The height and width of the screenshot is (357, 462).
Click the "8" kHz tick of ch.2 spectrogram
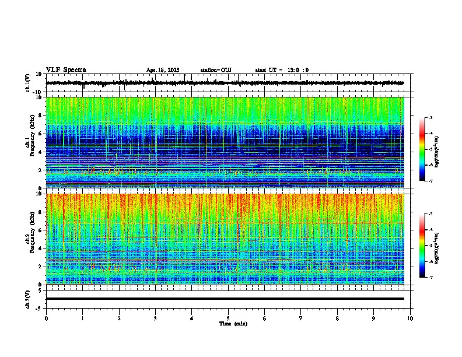[40, 212]
